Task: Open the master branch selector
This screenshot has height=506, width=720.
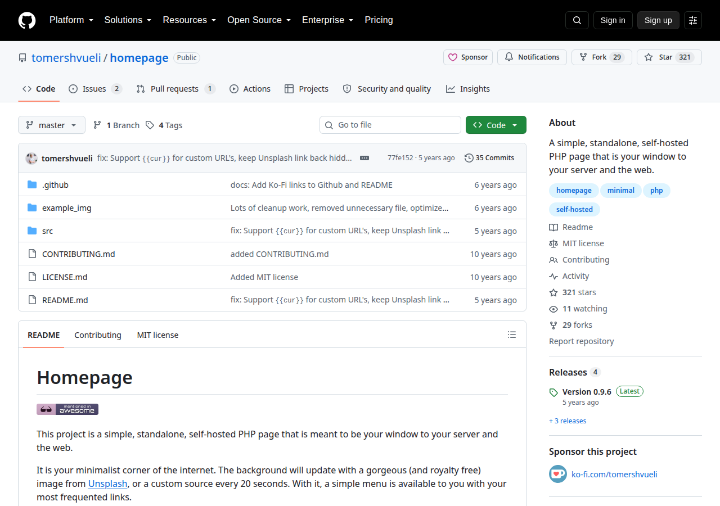Action: point(52,125)
